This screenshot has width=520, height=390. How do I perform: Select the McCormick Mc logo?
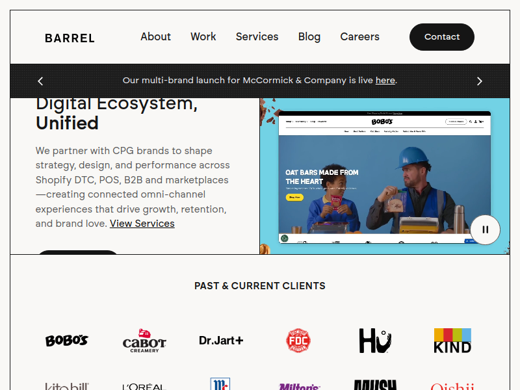pos(220,384)
